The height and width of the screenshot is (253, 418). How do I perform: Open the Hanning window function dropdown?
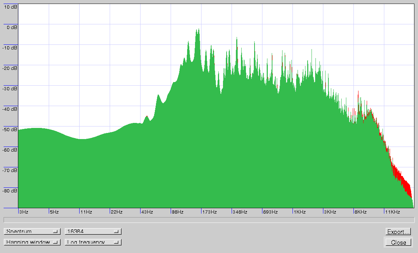[x=32, y=242]
